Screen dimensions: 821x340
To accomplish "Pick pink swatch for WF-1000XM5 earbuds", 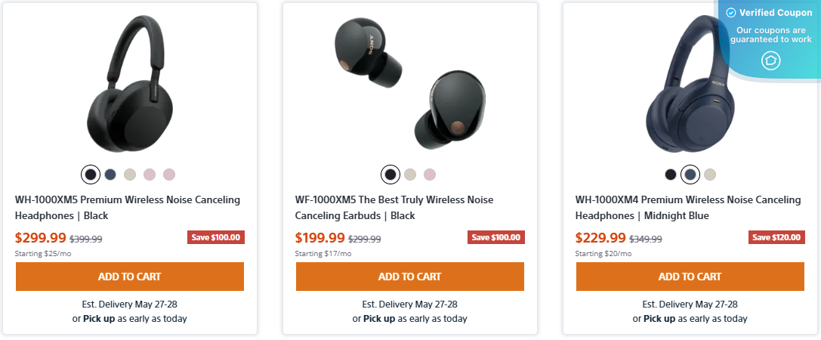I will pos(430,175).
